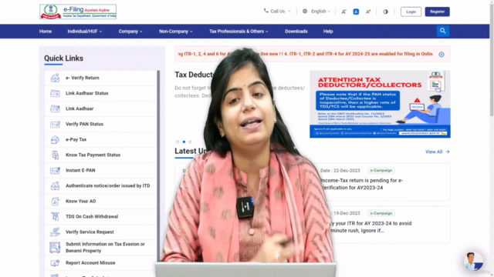494x277 pixels.
Task: Click the Verify Service Request icon
Action: [x=55, y=232]
